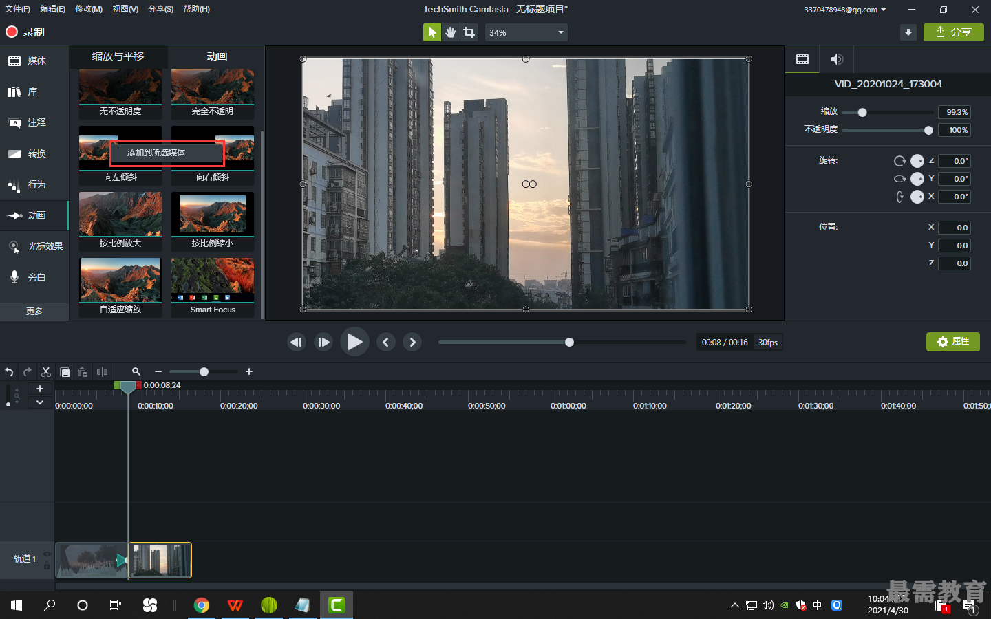The width and height of the screenshot is (991, 619).
Task: Toggle the 属性 properties panel button
Action: [x=953, y=342]
